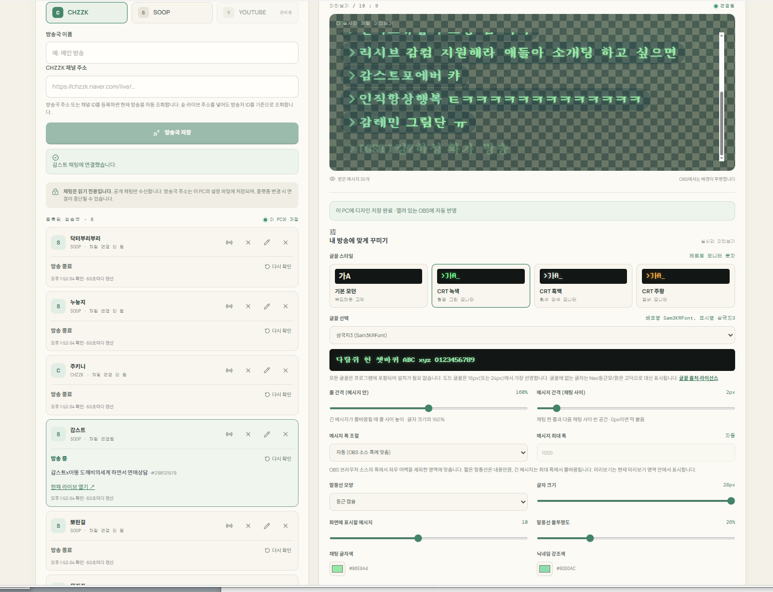Open the 채팅 글자색 color swatch
This screenshot has height=592, width=773.
337,569
